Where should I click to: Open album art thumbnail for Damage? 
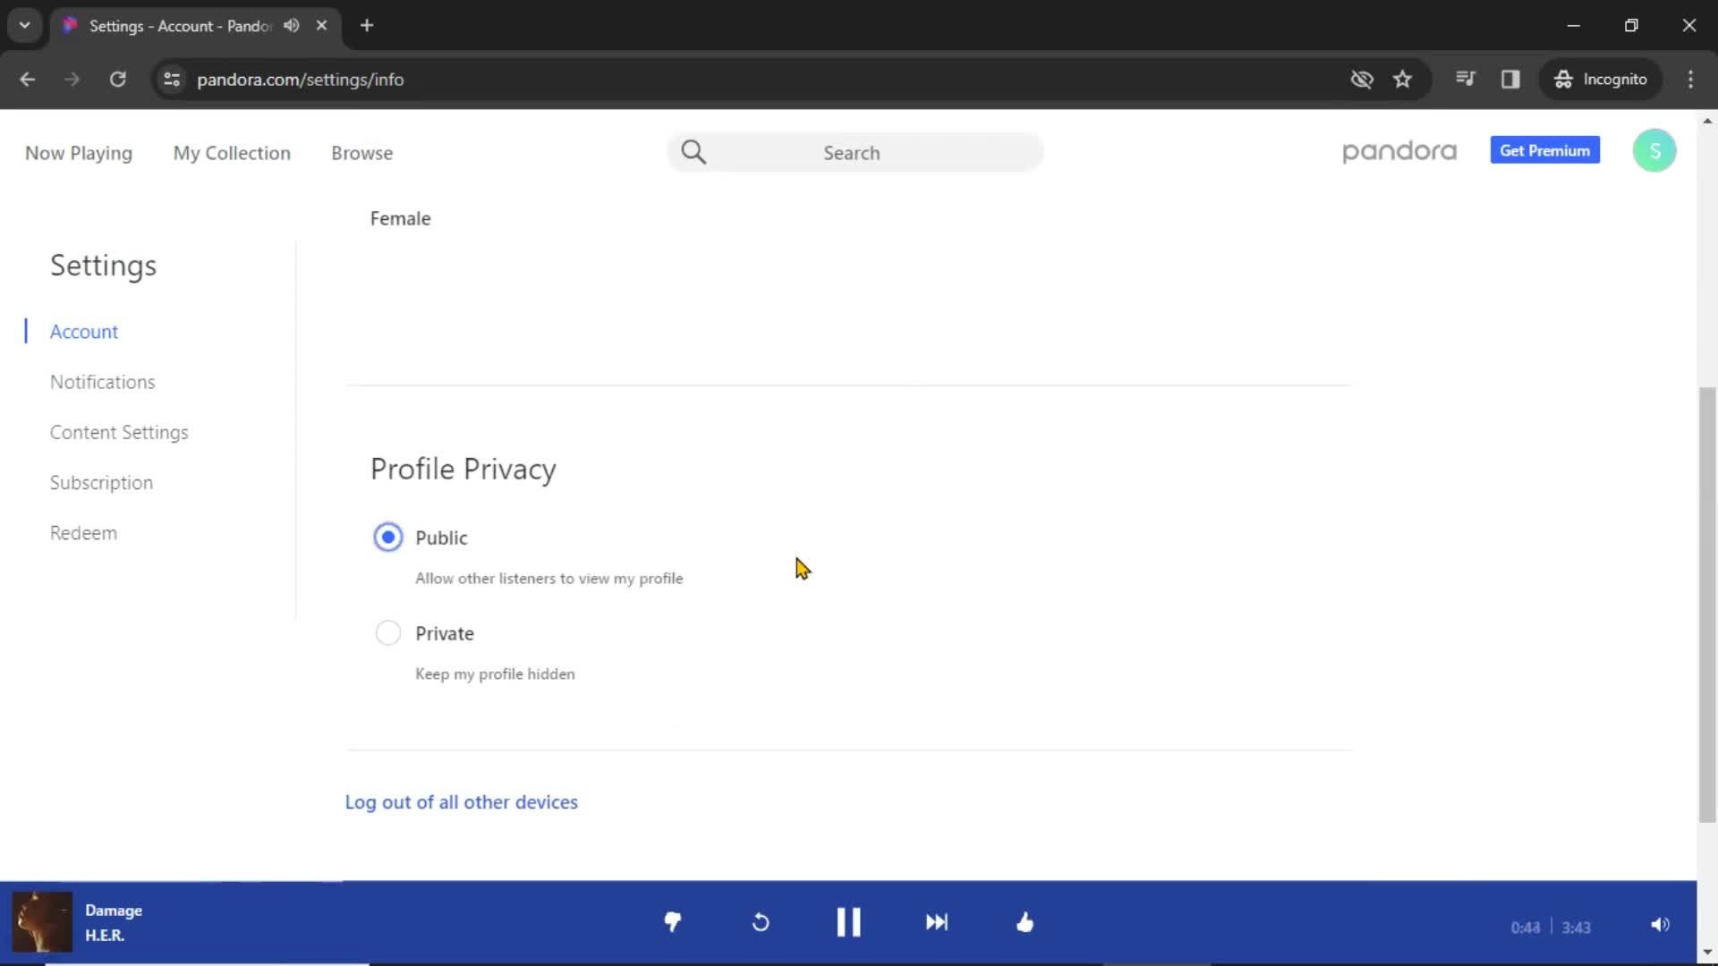coord(42,922)
